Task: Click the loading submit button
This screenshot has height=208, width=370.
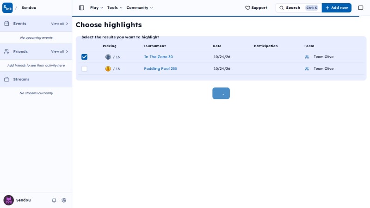Action: click(x=221, y=93)
